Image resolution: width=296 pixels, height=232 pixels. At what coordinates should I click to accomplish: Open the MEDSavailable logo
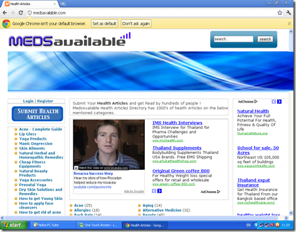point(70,40)
